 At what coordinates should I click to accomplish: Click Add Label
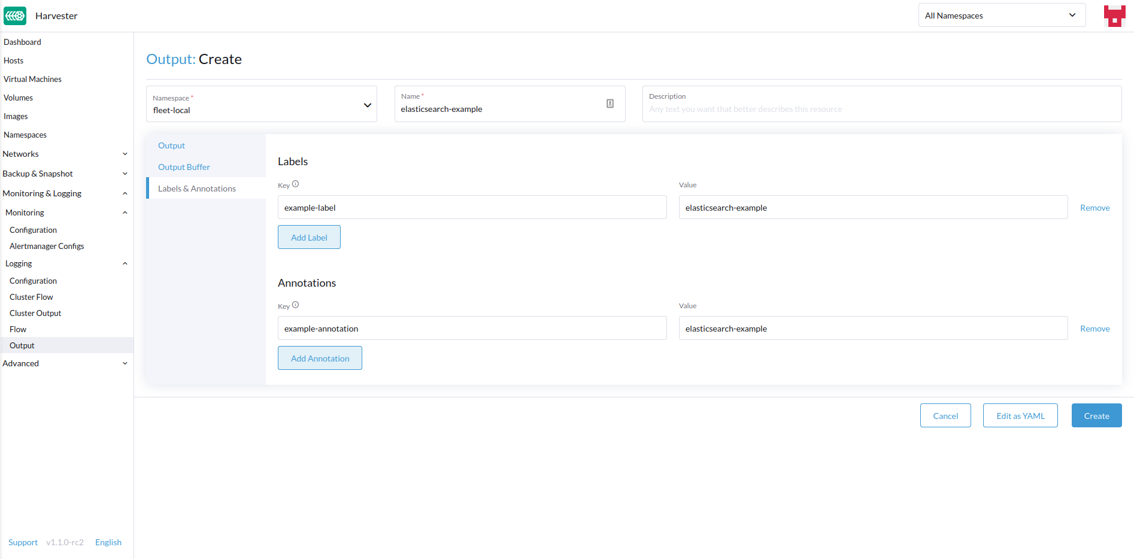click(x=309, y=237)
